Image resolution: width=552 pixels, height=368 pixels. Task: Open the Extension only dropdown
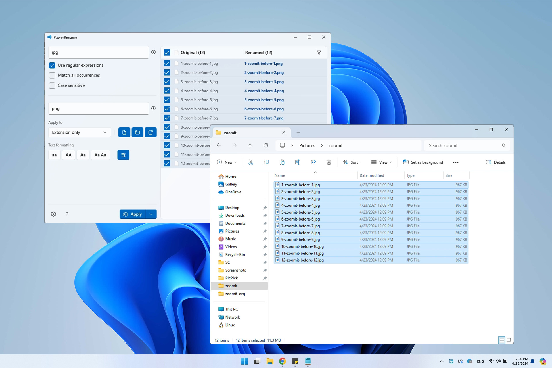79,132
